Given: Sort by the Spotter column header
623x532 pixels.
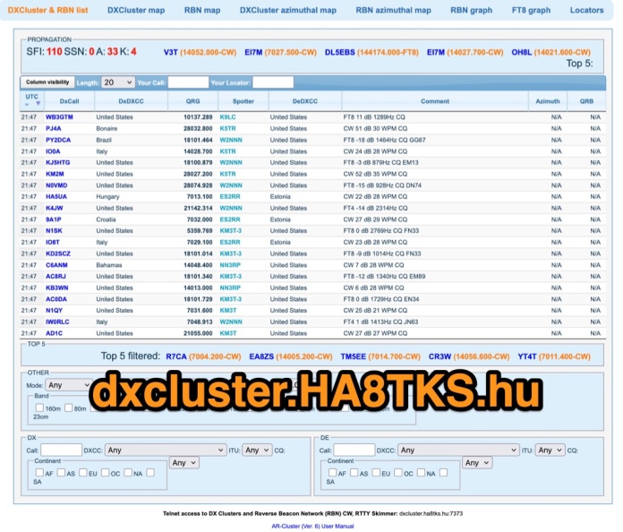Looking at the screenshot, I should coord(243,101).
